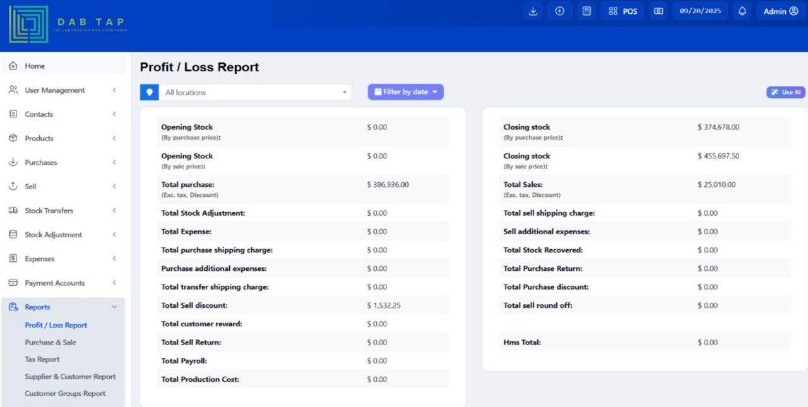The width and height of the screenshot is (808, 407).
Task: Click the download icon in the top bar
Action: pos(533,11)
